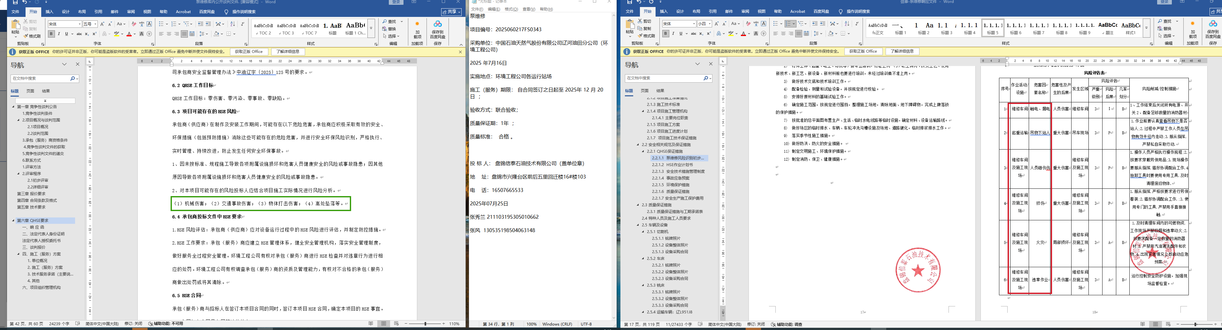Center-align text in the left Word window
Viewport: 1222px width, 330px height.
169,34
